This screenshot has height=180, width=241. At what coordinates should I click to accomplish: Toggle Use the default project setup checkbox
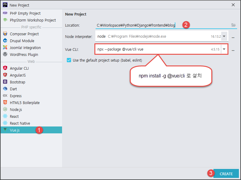point(69,60)
